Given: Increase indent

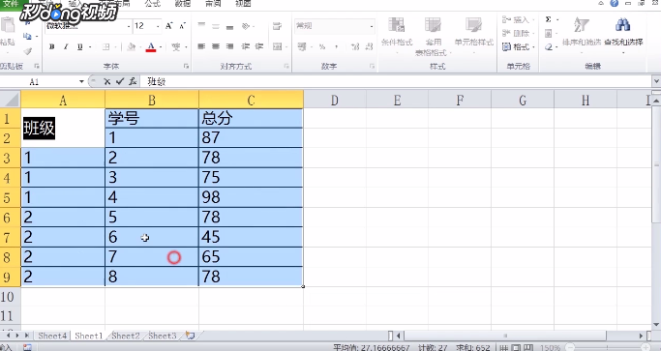Looking at the screenshot, I should coord(259,46).
